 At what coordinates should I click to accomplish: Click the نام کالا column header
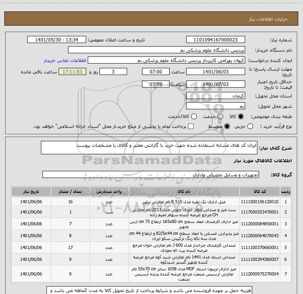click(184, 191)
